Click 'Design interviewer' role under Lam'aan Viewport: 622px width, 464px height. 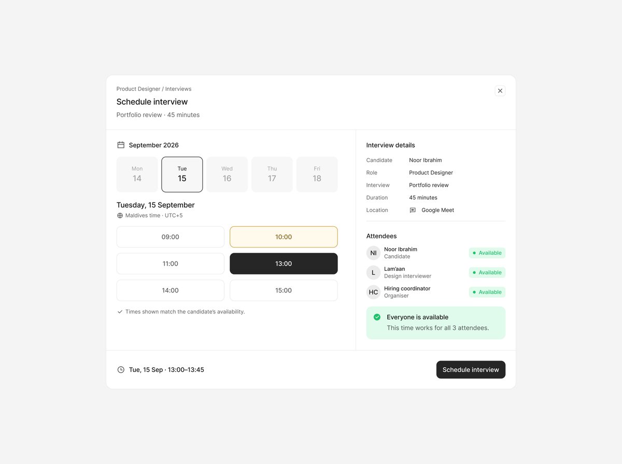tap(408, 276)
